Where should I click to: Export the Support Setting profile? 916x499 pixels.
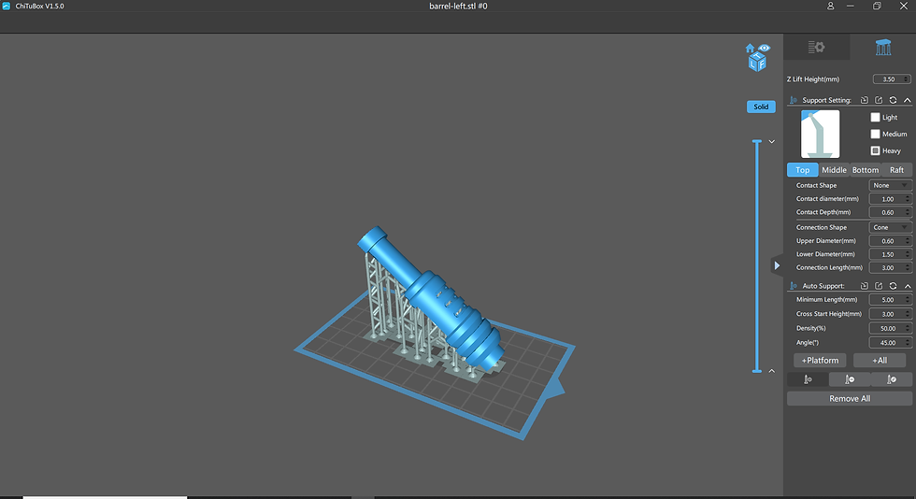[879, 100]
